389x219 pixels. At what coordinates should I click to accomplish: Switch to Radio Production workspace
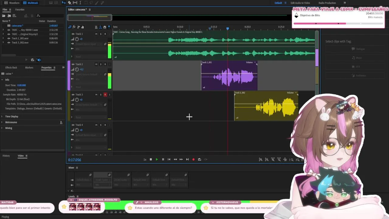point(327,3)
